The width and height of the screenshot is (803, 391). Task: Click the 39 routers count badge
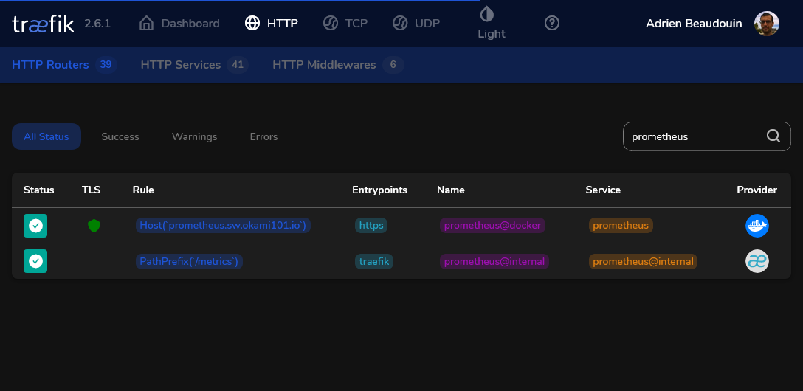(106, 65)
